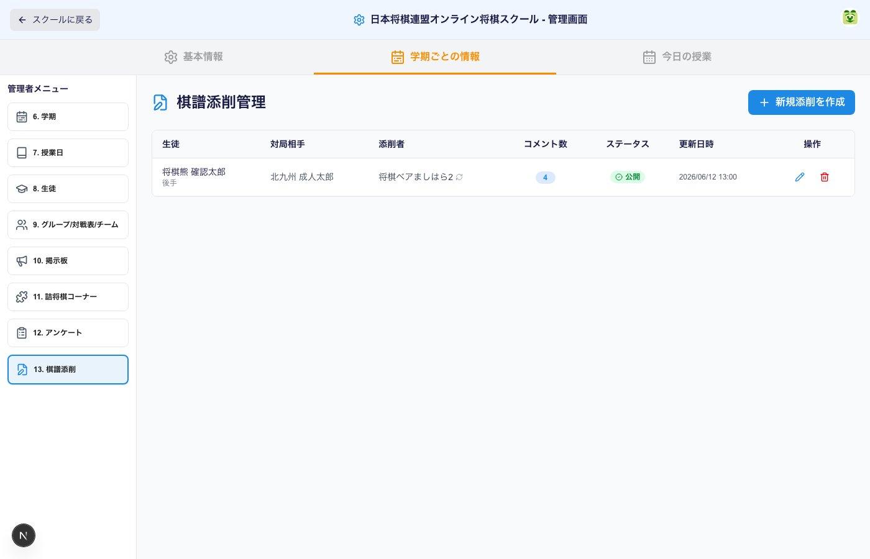Click the 公開 status badge
Image resolution: width=870 pixels, height=559 pixels.
628,177
